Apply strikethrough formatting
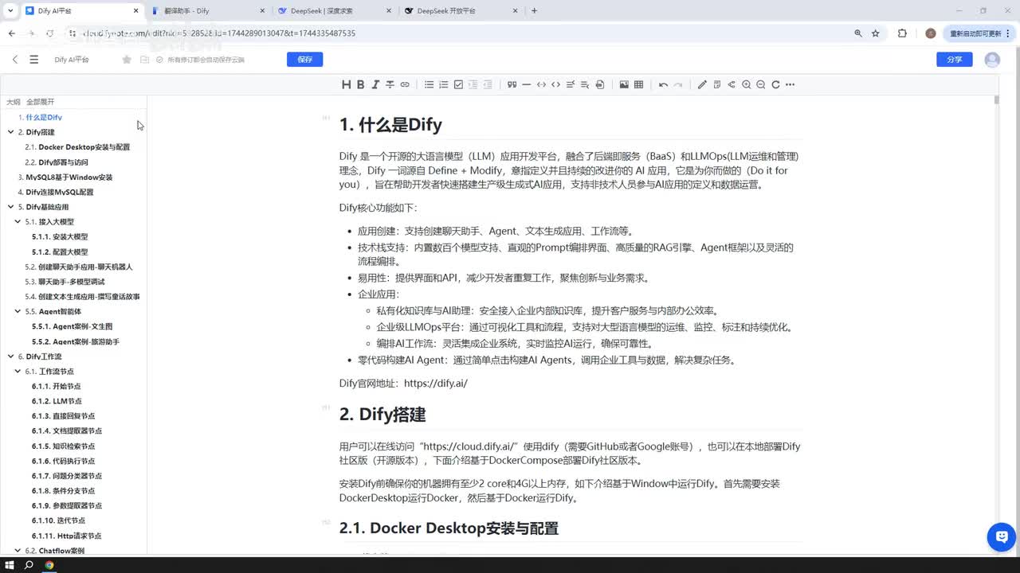This screenshot has width=1020, height=573. 390,84
